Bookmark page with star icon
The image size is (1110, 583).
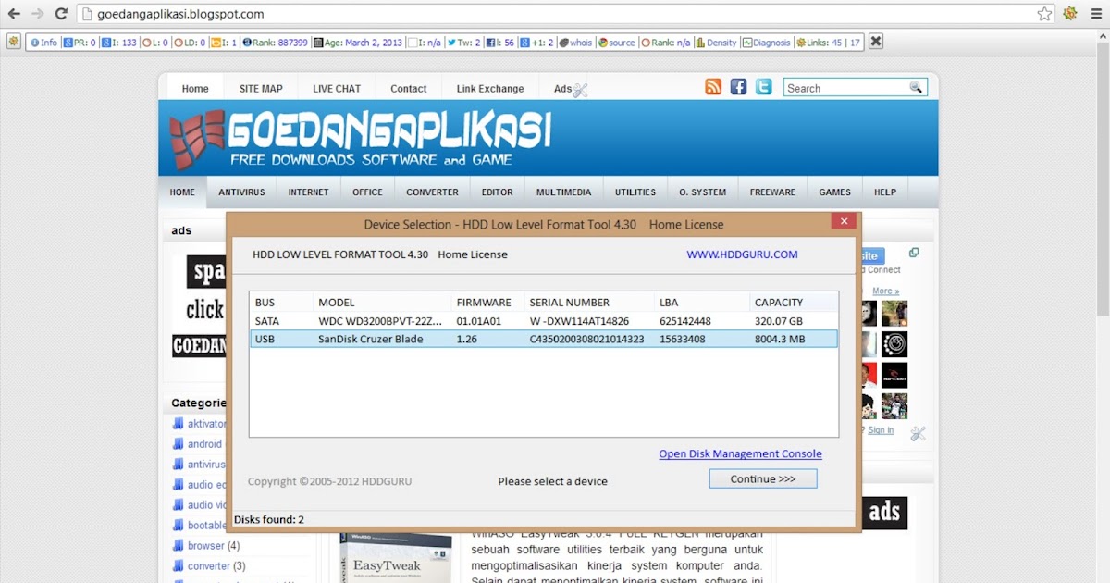click(1044, 14)
